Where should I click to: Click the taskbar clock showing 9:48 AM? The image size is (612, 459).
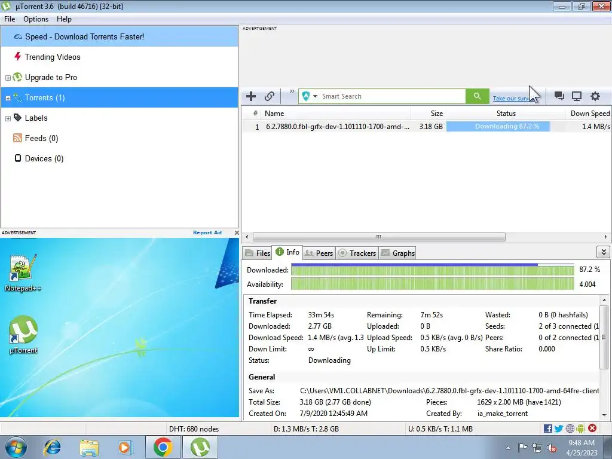point(582,448)
